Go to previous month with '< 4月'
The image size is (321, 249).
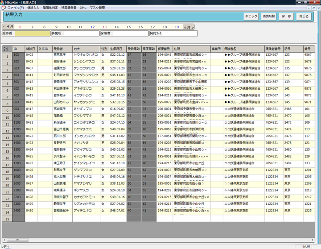8,27
